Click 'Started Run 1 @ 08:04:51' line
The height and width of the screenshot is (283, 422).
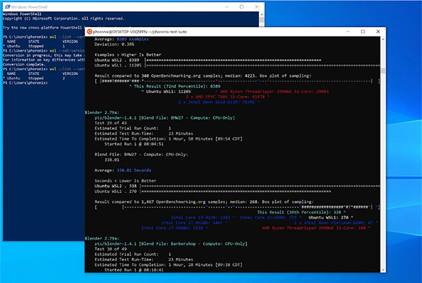click(134, 144)
